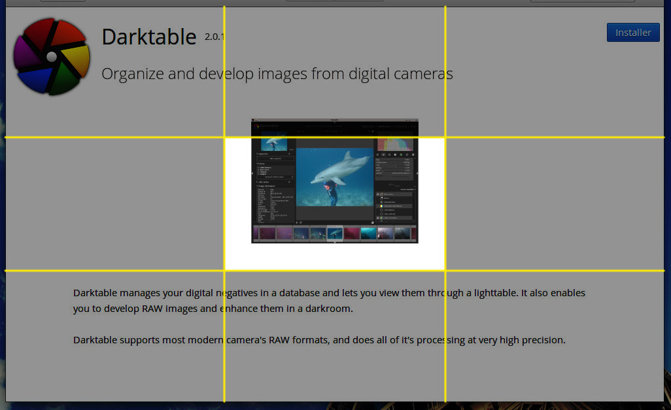This screenshot has width=671, height=410.
Task: Click the sentence "Darktable supports most modern camera's RAW formats"
Action: point(319,340)
